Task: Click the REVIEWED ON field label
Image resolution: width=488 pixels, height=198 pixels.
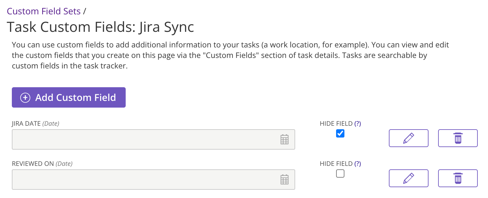Action: [33, 164]
